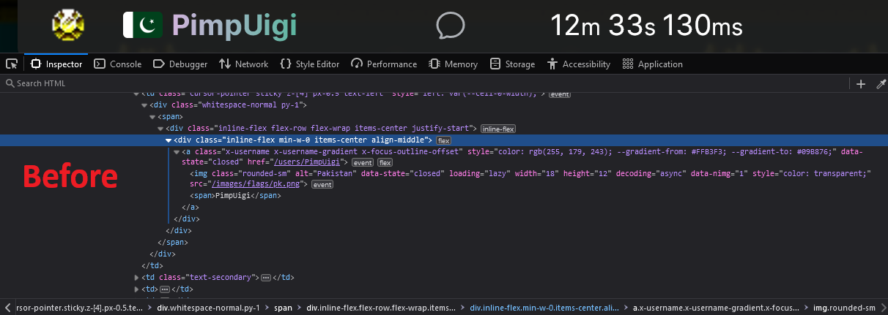
Task: Open the Inspector tab
Action: (x=56, y=64)
